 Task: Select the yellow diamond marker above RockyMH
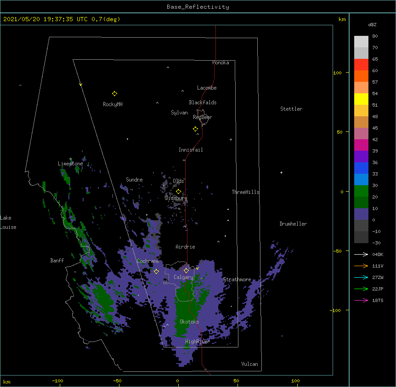click(114, 94)
